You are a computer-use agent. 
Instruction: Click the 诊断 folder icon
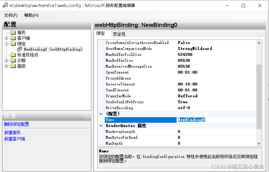(13, 60)
